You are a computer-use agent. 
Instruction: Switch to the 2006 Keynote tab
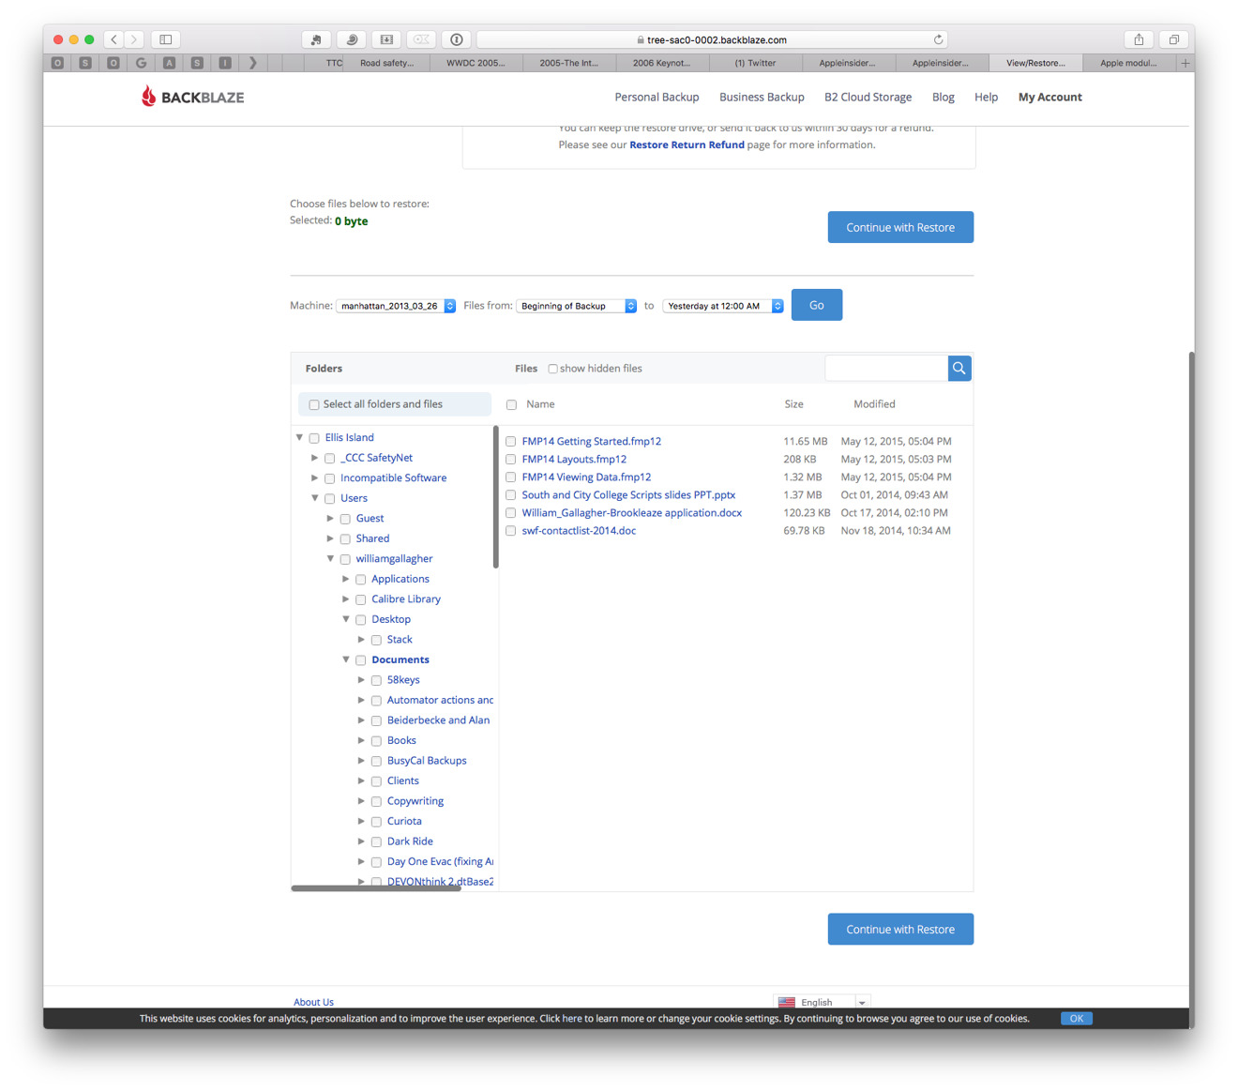click(662, 63)
